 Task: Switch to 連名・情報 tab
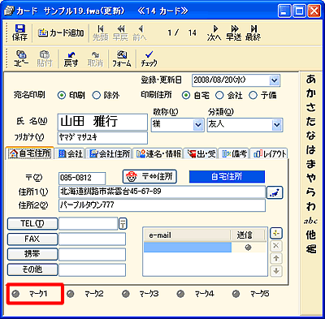point(158,154)
